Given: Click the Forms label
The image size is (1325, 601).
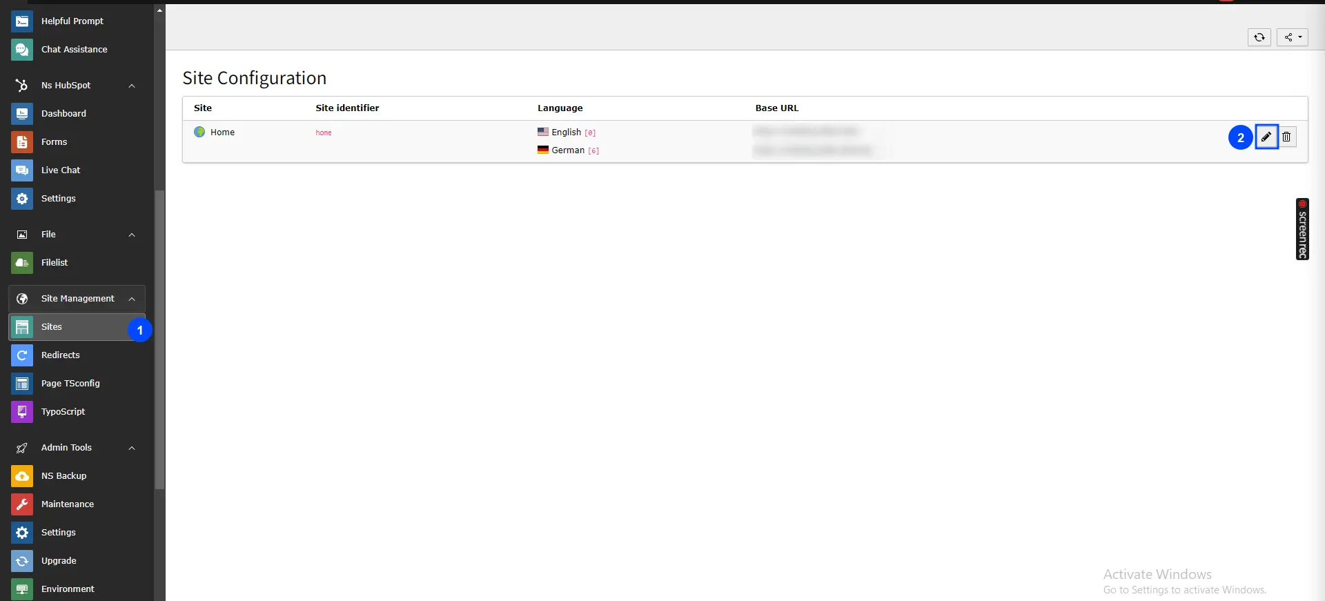Looking at the screenshot, I should pos(54,142).
